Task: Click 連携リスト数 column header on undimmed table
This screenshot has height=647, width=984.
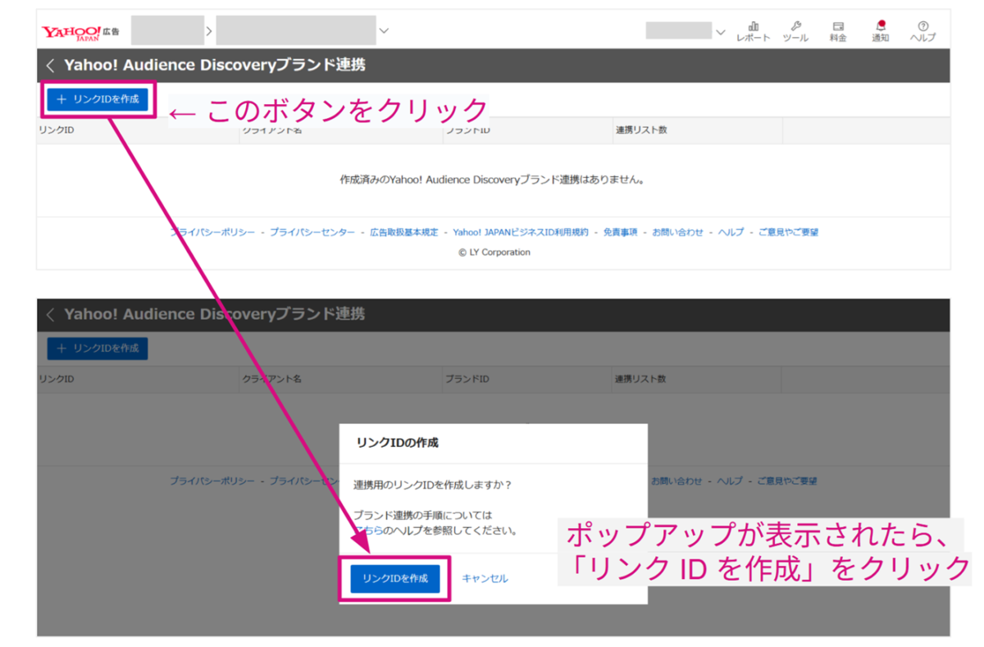Action: (641, 130)
